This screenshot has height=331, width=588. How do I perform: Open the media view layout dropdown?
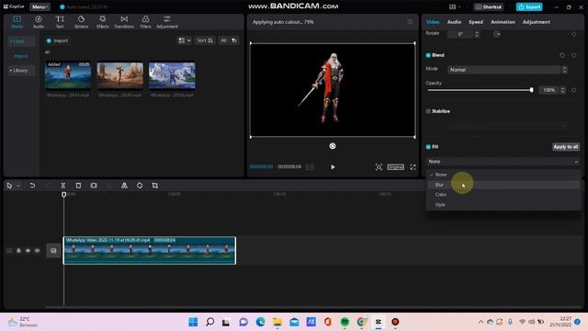click(x=184, y=40)
